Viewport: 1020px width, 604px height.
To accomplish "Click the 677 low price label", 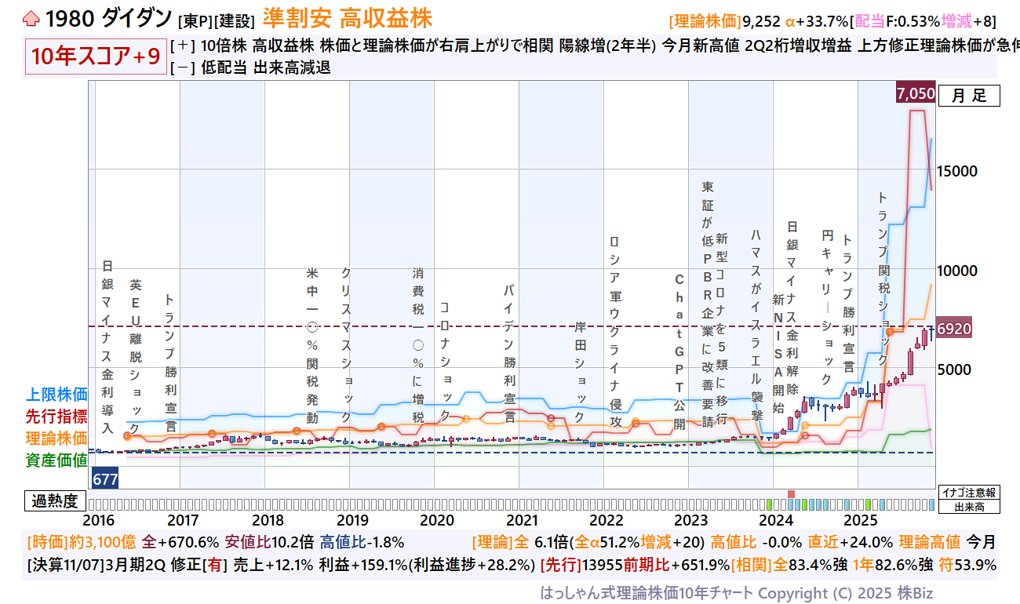I will [104, 478].
